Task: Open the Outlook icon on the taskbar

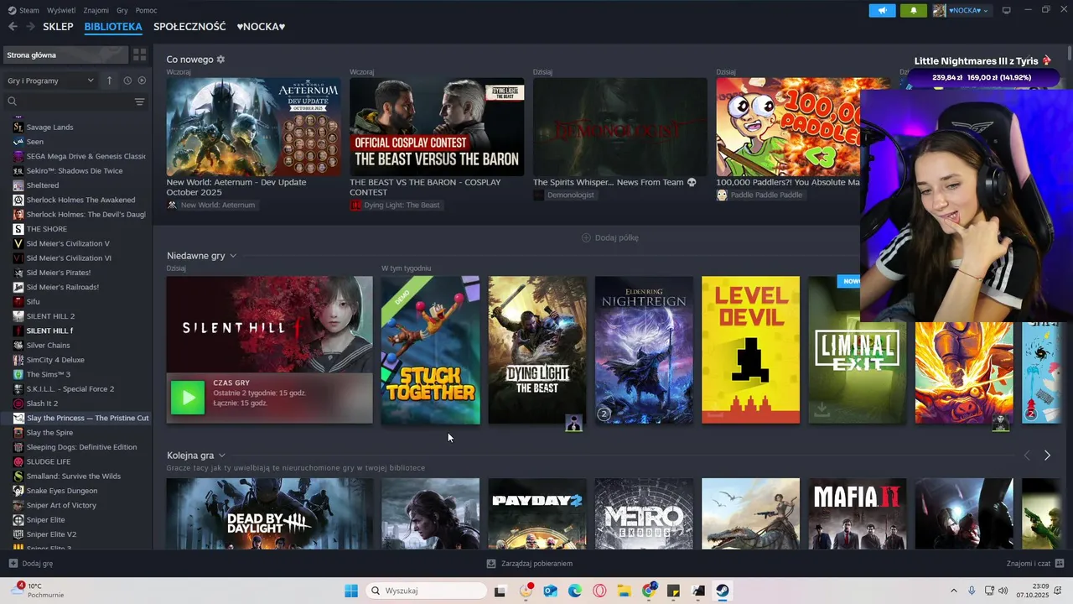Action: [x=550, y=591]
